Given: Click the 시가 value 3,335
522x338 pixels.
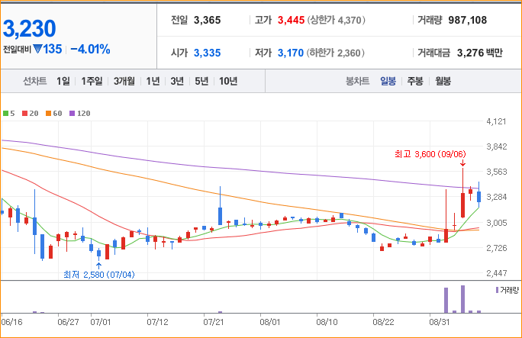Looking at the screenshot, I should 207,53.
